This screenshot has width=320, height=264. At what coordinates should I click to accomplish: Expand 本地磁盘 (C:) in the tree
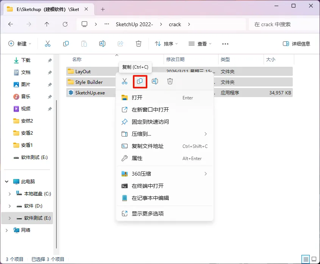(x=9, y=194)
